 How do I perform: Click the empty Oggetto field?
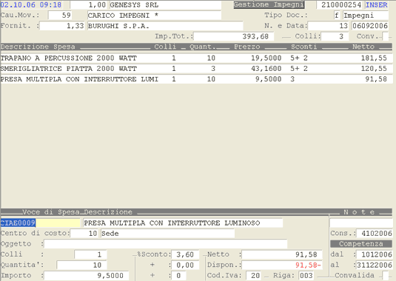(x=165, y=244)
